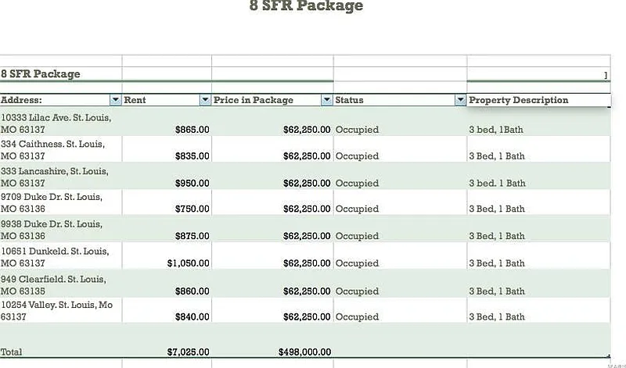The image size is (626, 368).
Task: Select the 9709 Duke Dr address cell
Action: [53, 203]
